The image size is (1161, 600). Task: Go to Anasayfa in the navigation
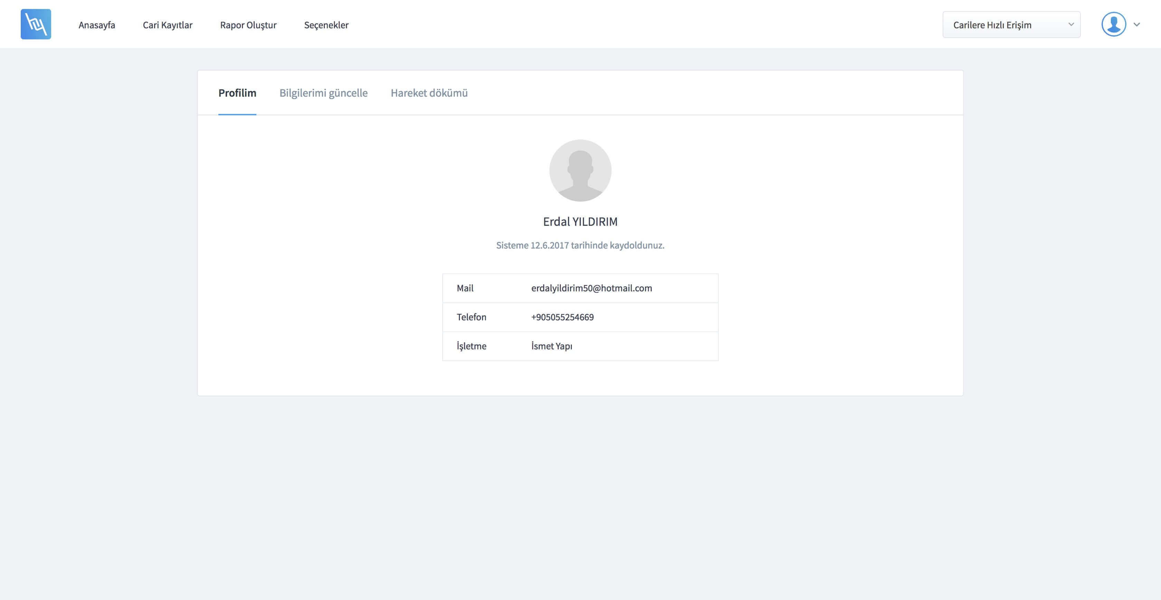96,25
